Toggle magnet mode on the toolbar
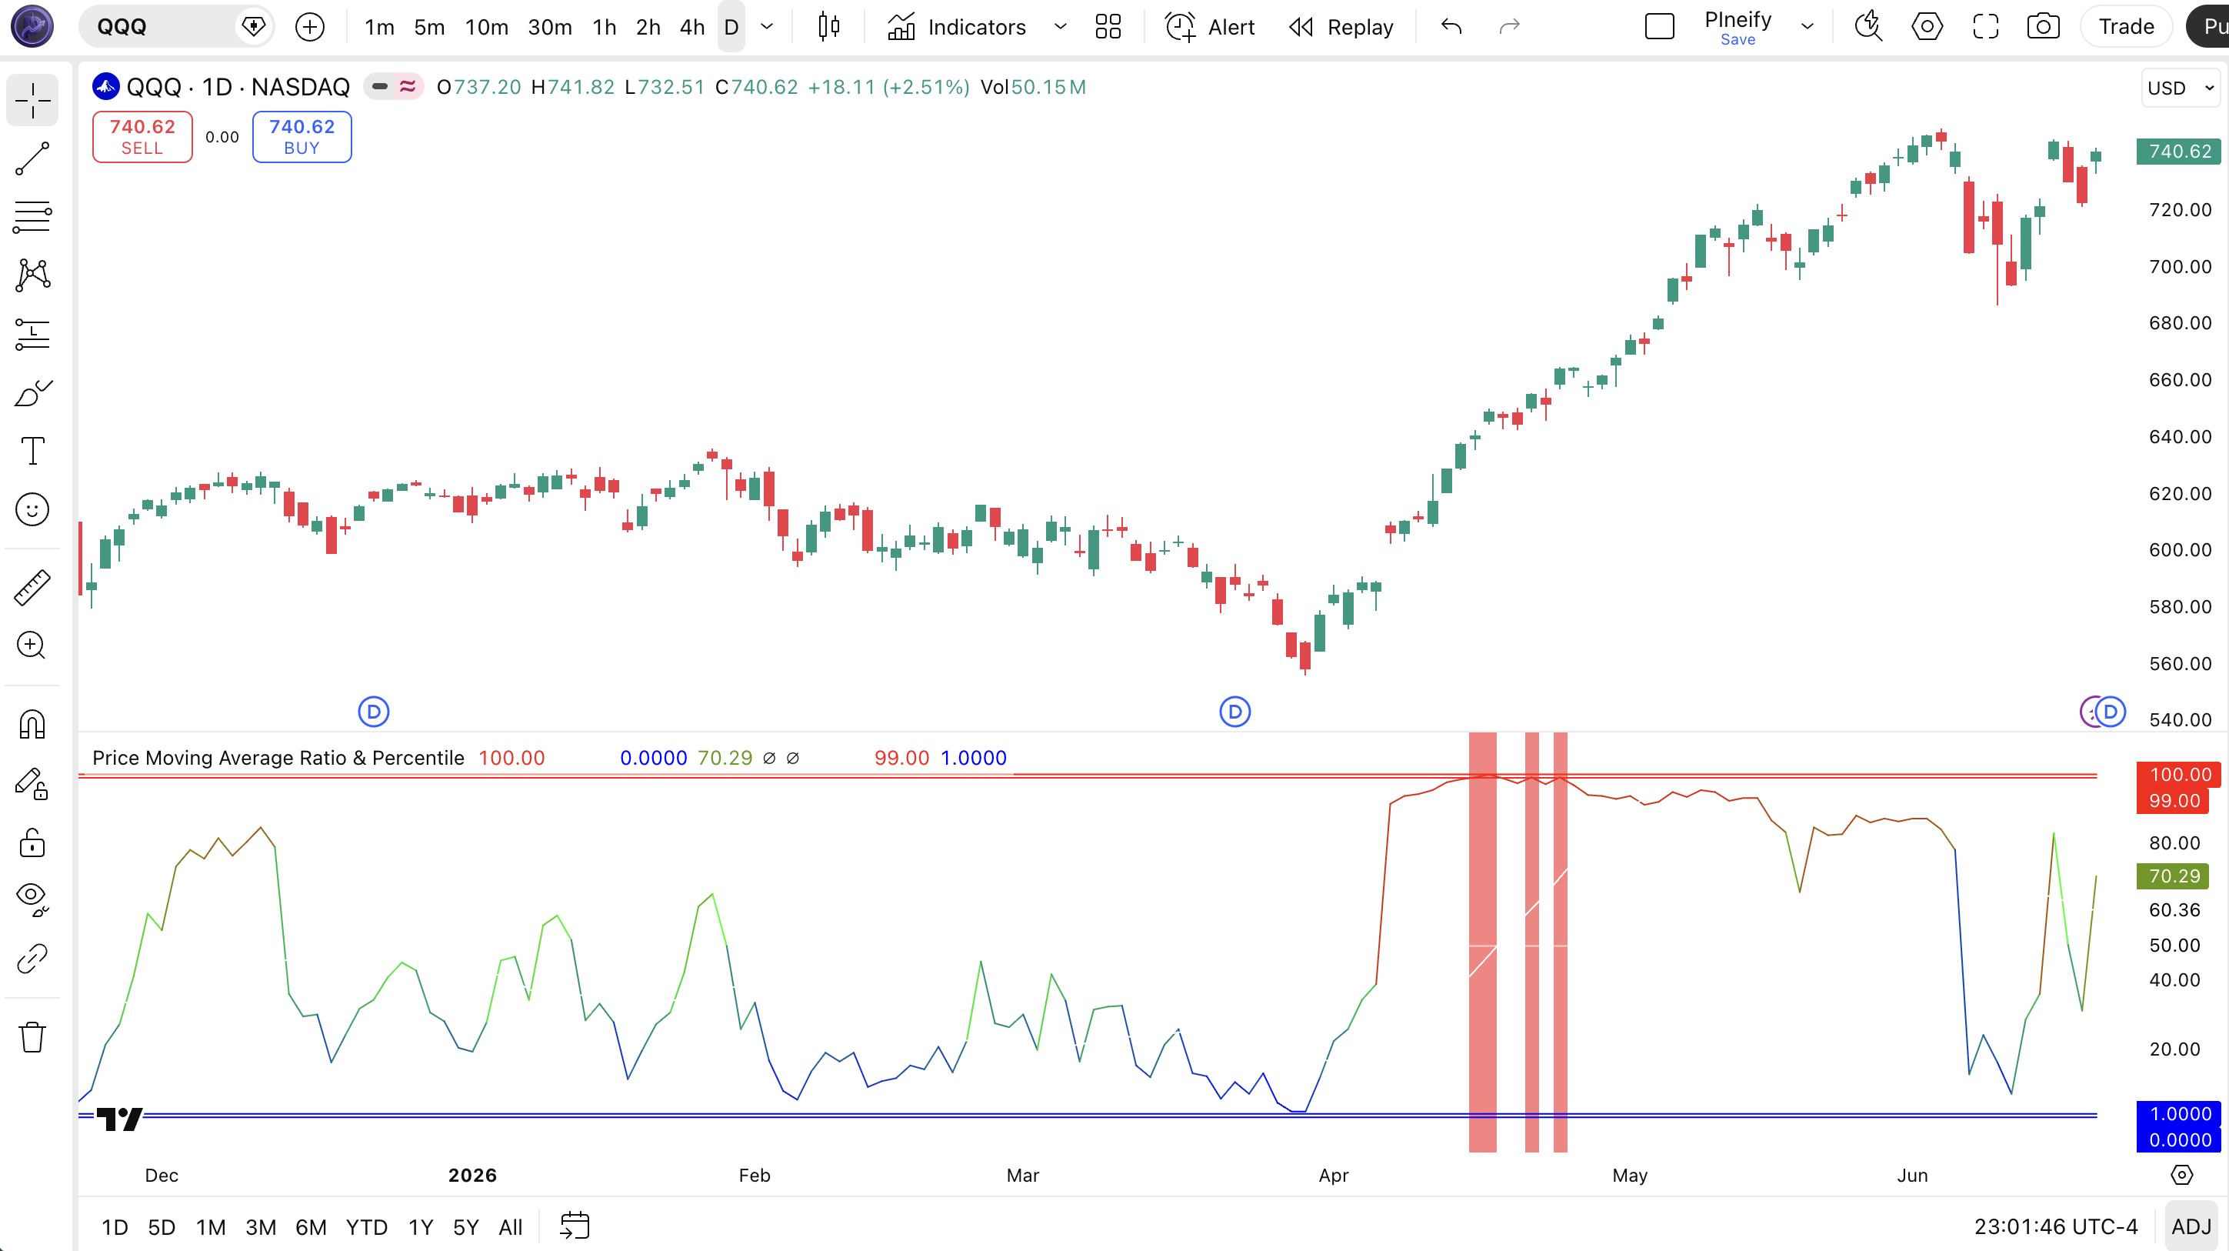The width and height of the screenshot is (2229, 1251). [32, 725]
